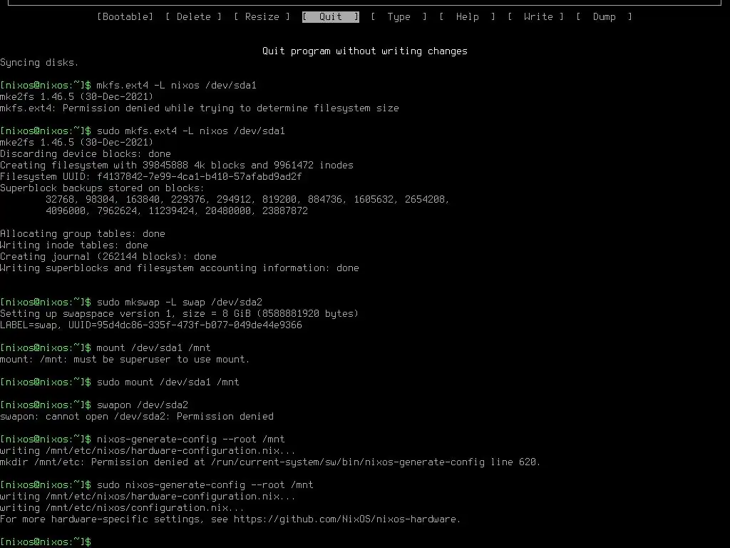
Task: Activate the highlighted Quit option
Action: coord(331,17)
